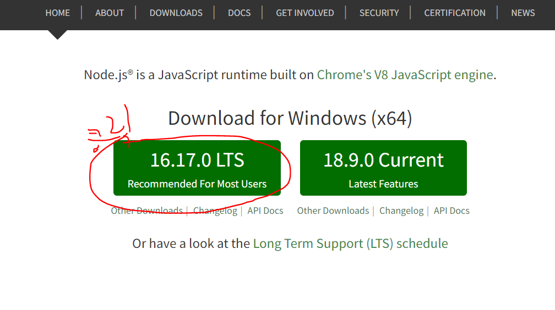
Task: Download the 18.9.0 Current version
Action: coord(383,168)
